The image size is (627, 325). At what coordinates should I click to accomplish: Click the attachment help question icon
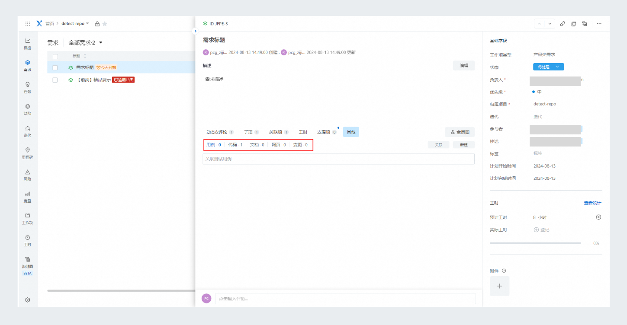504,271
